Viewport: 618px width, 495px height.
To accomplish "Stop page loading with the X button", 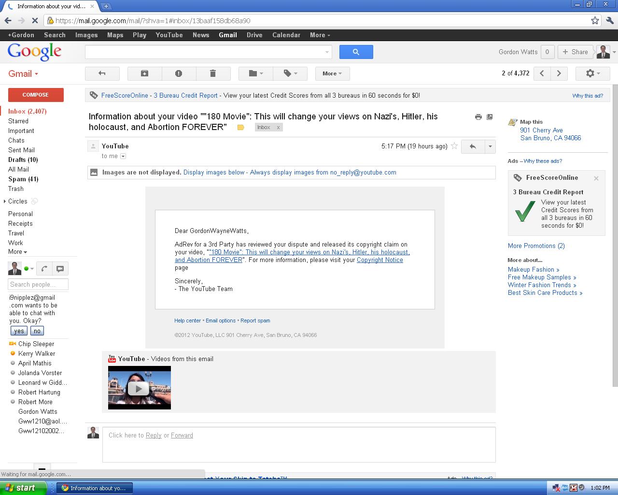I will (35, 20).
